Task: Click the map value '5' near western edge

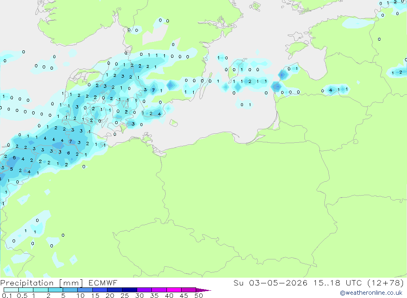Action: pyautogui.click(x=11, y=169)
